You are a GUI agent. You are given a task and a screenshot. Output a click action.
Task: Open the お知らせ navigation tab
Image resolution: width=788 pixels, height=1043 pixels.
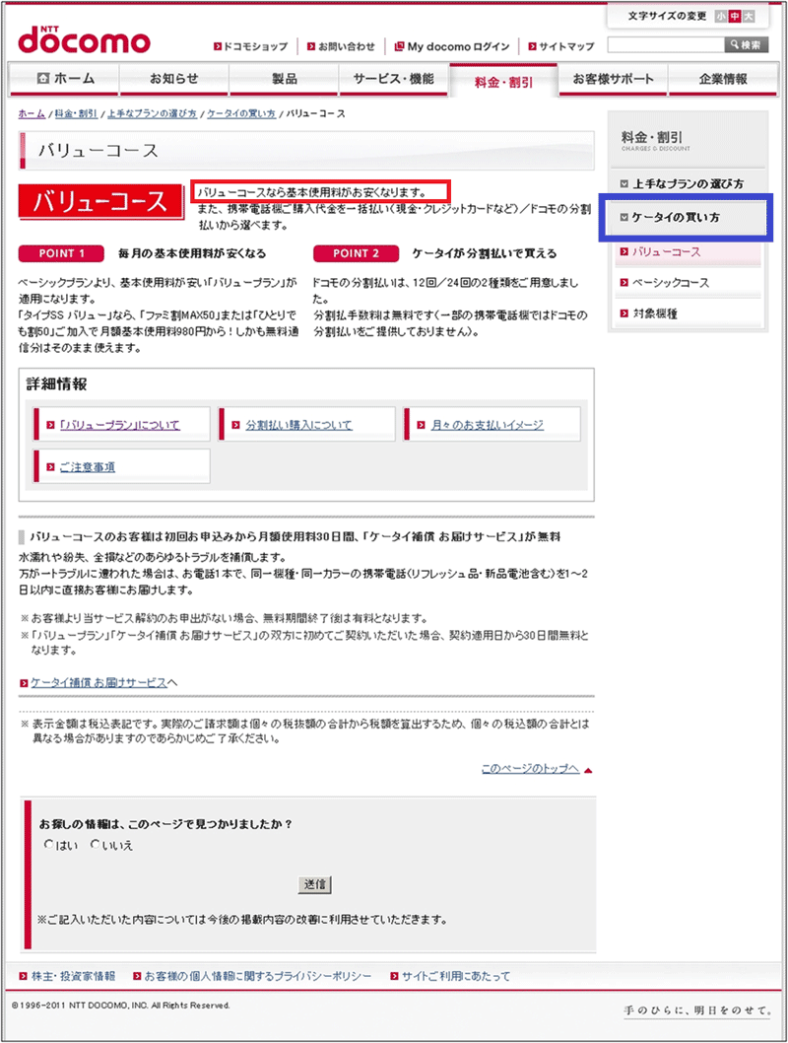point(174,79)
